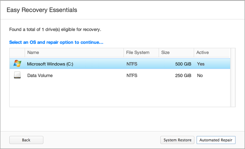Click the empty icon column header
The height and width of the screenshot is (149, 245).
tap(17, 52)
